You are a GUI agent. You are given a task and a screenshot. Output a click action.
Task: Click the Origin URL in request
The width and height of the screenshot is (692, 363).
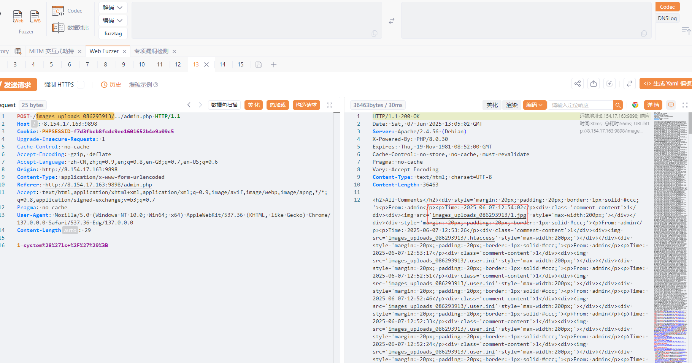80,170
